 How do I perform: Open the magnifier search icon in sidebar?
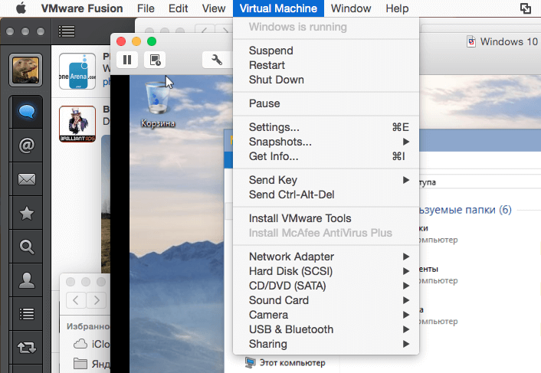(x=27, y=247)
